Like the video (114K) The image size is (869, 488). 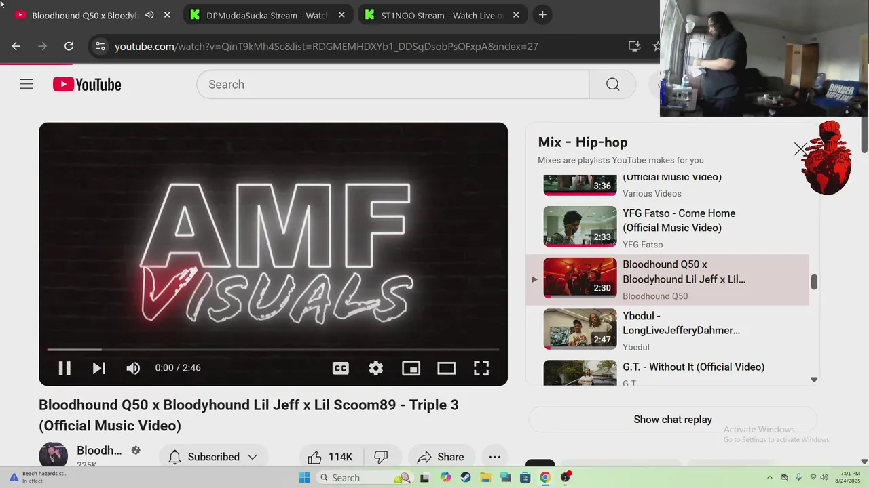(x=331, y=457)
